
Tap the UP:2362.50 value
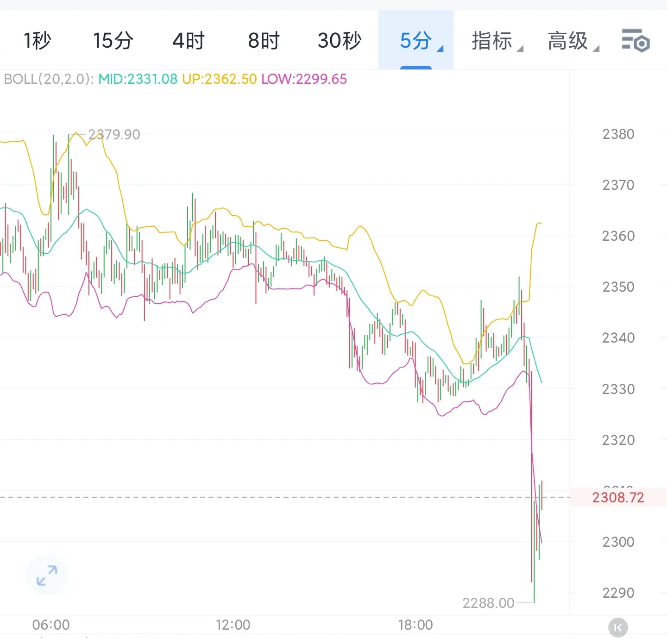coord(219,79)
